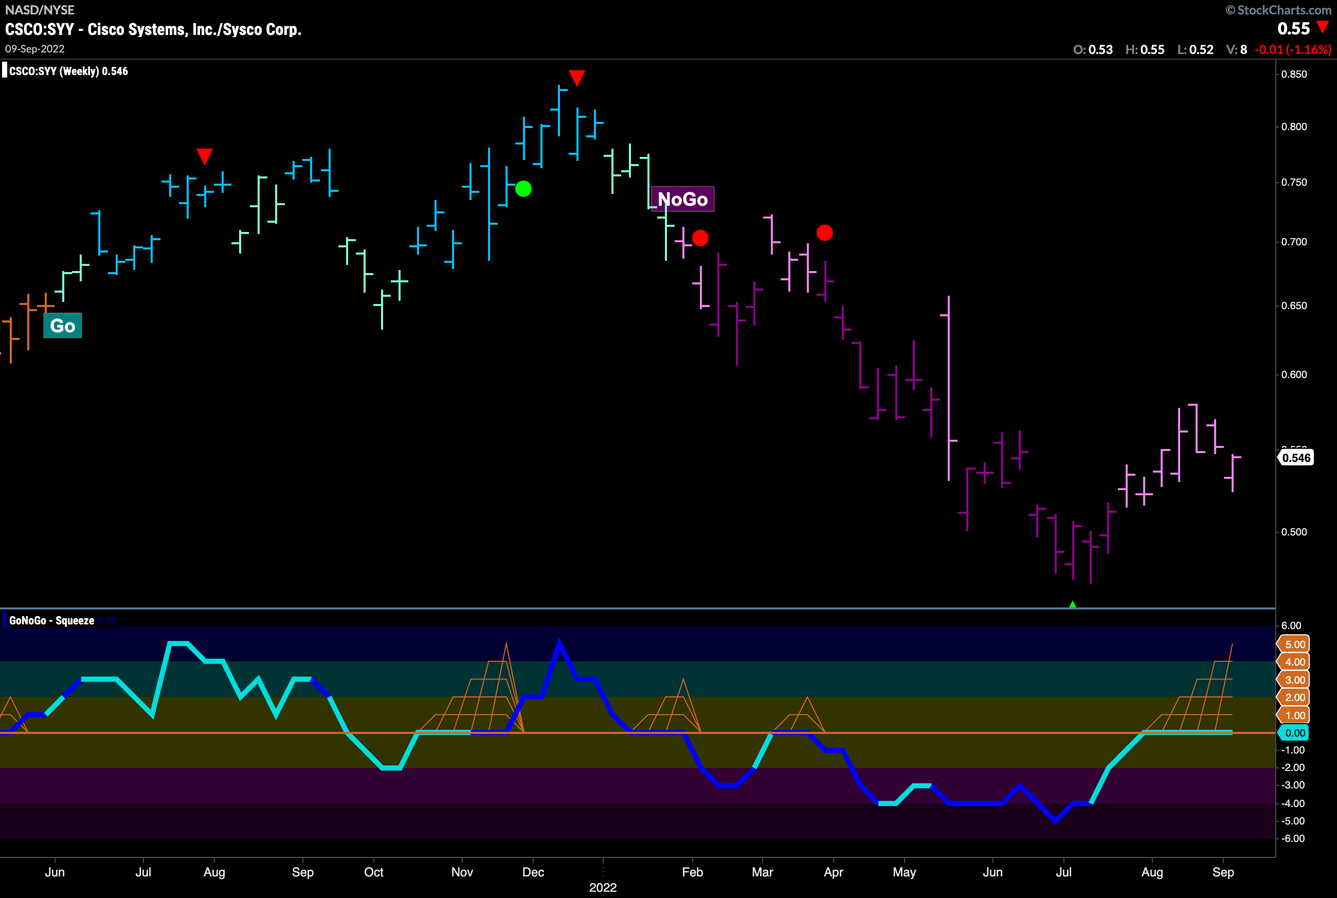Click the 'Mar' label on the time axis

click(x=763, y=872)
